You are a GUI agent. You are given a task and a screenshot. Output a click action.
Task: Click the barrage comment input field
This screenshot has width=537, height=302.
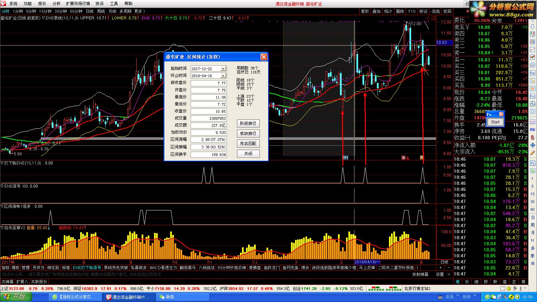[x=205, y=274]
